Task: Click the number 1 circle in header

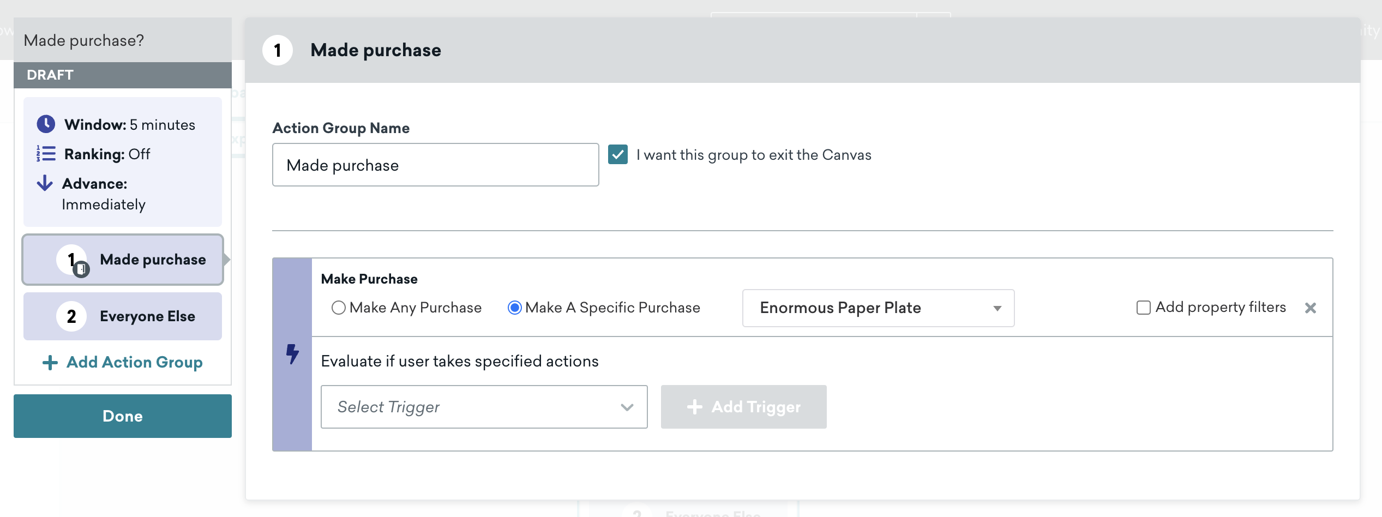Action: [278, 50]
